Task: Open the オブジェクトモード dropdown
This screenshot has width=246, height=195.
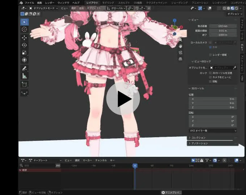Action: [x=44, y=8]
